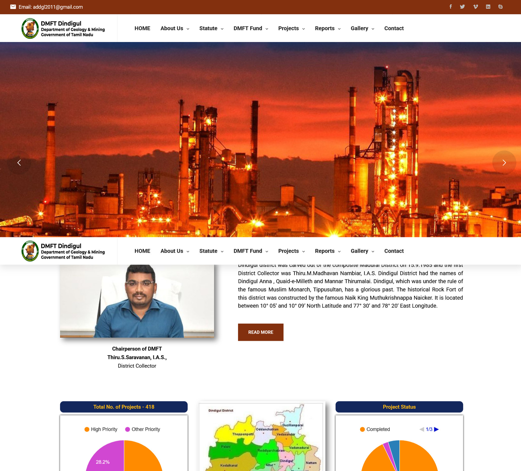521x471 pixels.
Task: Open HOME in top navigation
Action: pos(142,28)
